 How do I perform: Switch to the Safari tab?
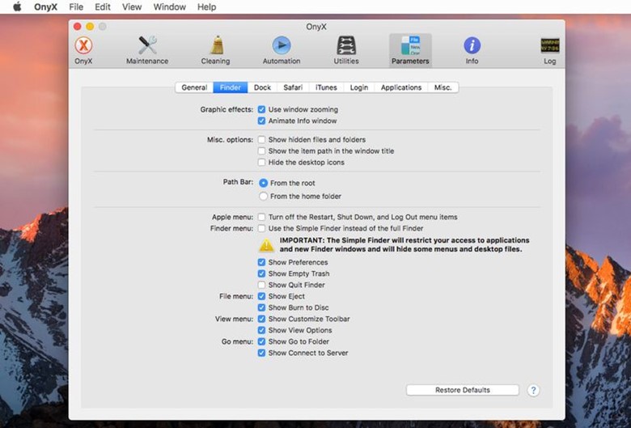tap(293, 87)
